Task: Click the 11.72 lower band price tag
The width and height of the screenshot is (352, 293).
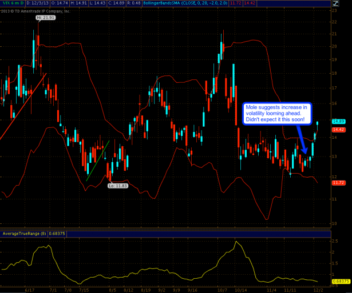Action: (338, 182)
